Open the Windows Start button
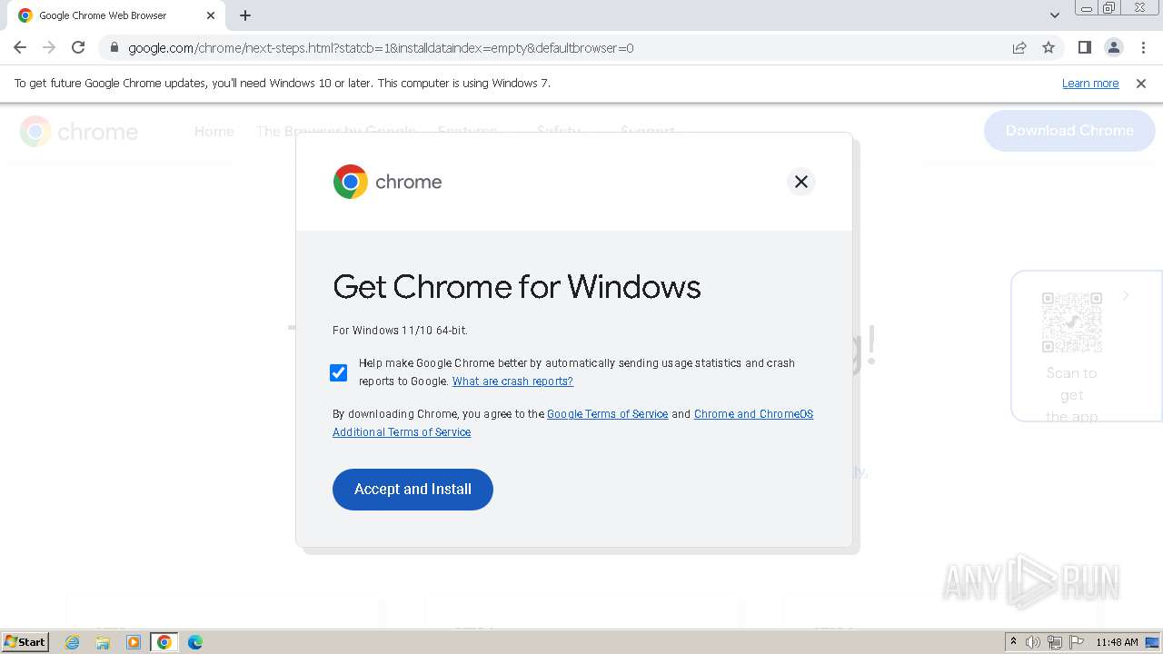The width and height of the screenshot is (1163, 654). click(x=25, y=641)
